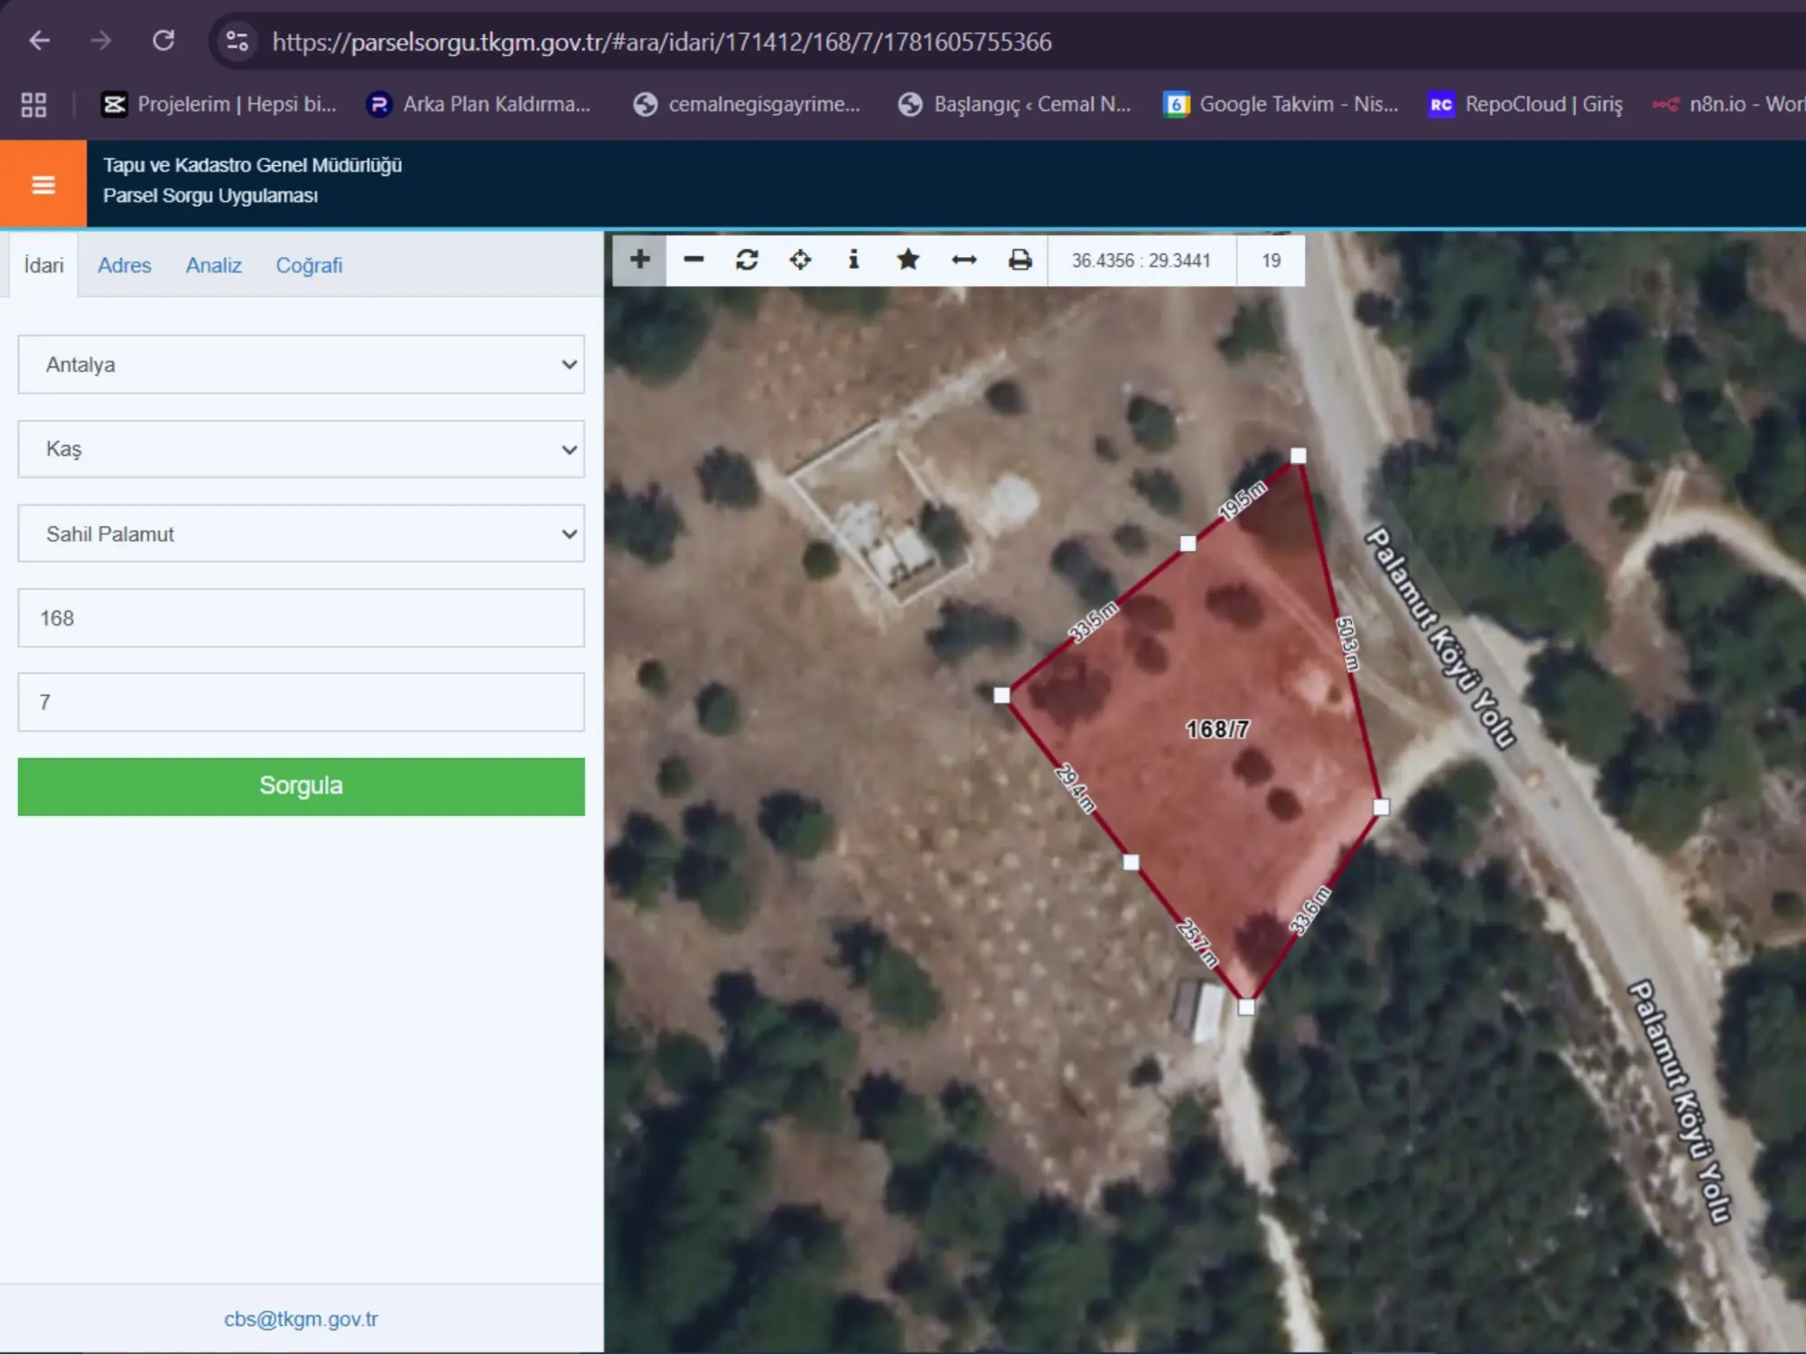Expand the Sahil Palamut neighborhood dropdown
Image resolution: width=1806 pixels, height=1354 pixels.
coord(302,533)
